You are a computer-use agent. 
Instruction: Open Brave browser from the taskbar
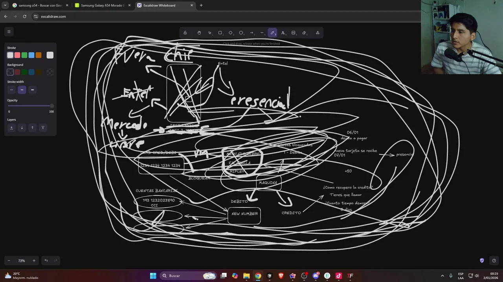click(x=281, y=276)
